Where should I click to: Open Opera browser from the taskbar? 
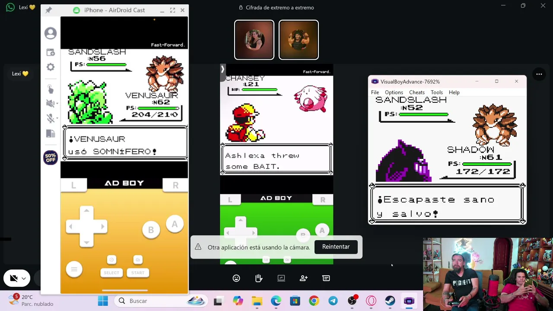coord(371,301)
